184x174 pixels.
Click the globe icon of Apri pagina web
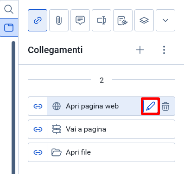tap(57, 106)
